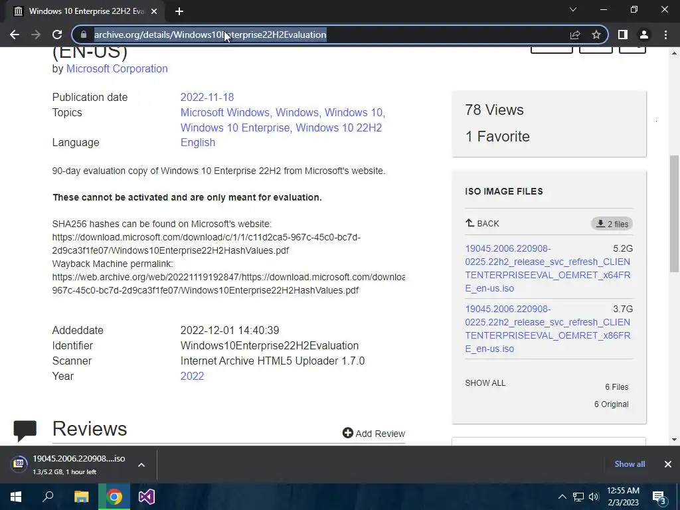Open the Microsoft Windows topic link
680x510 pixels.
(x=225, y=112)
